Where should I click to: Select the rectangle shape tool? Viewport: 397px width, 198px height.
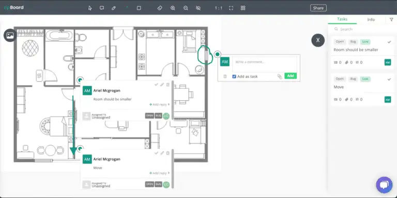(x=139, y=8)
